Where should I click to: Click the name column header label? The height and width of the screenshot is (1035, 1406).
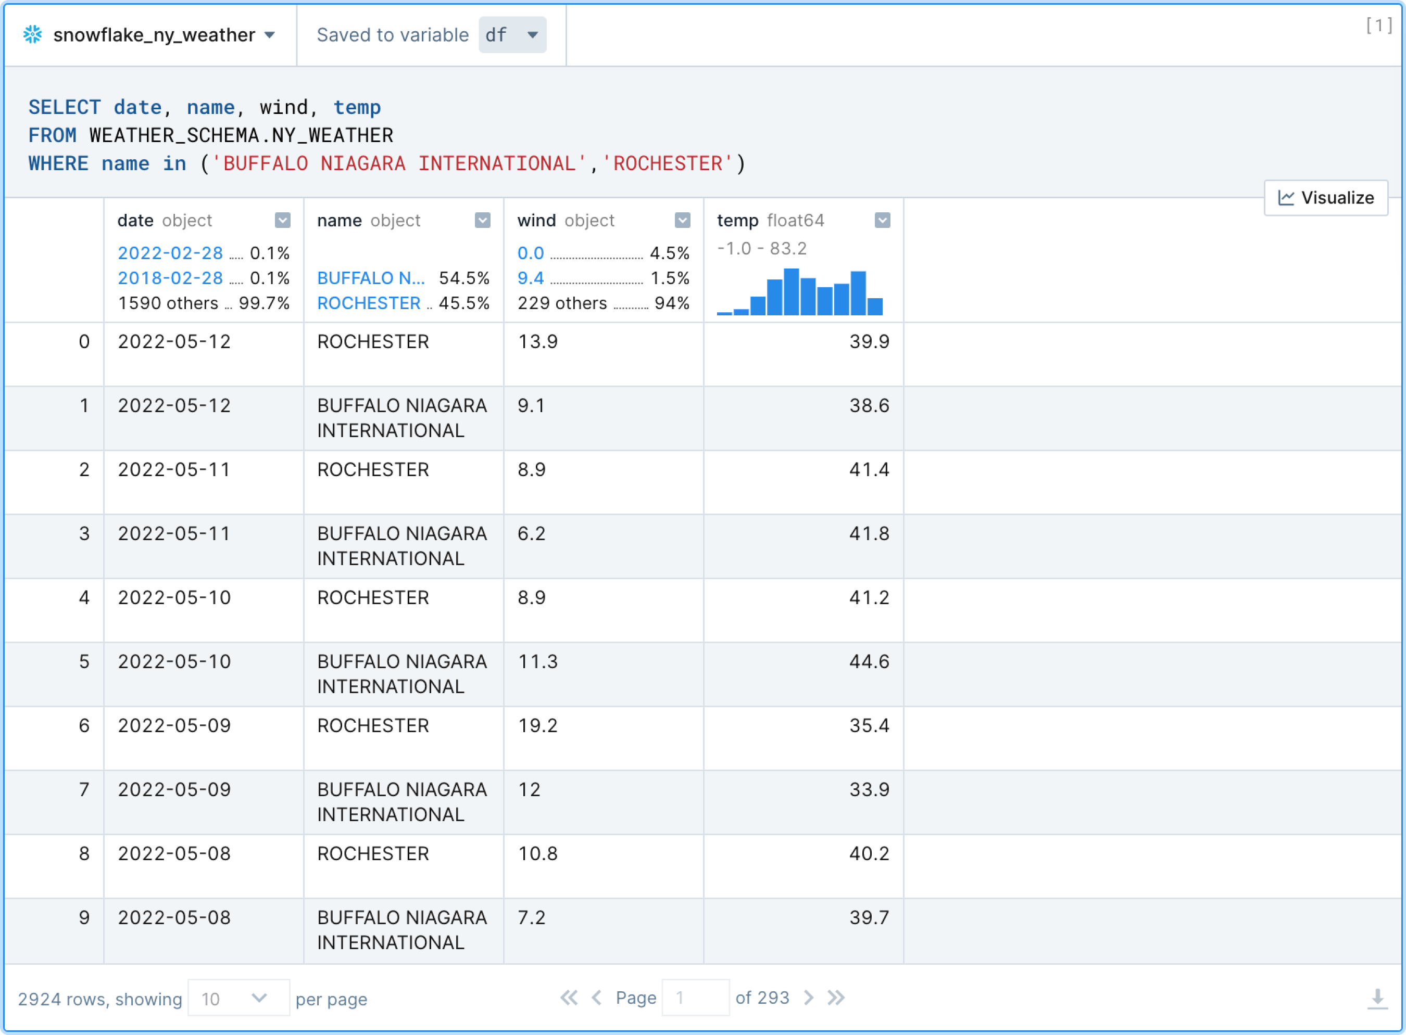point(339,221)
